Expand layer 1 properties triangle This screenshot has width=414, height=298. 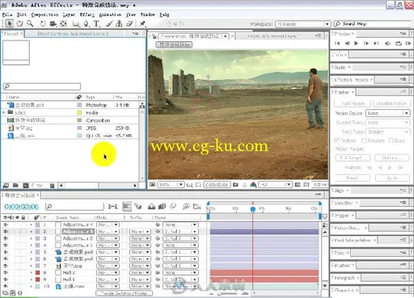click(x=31, y=225)
